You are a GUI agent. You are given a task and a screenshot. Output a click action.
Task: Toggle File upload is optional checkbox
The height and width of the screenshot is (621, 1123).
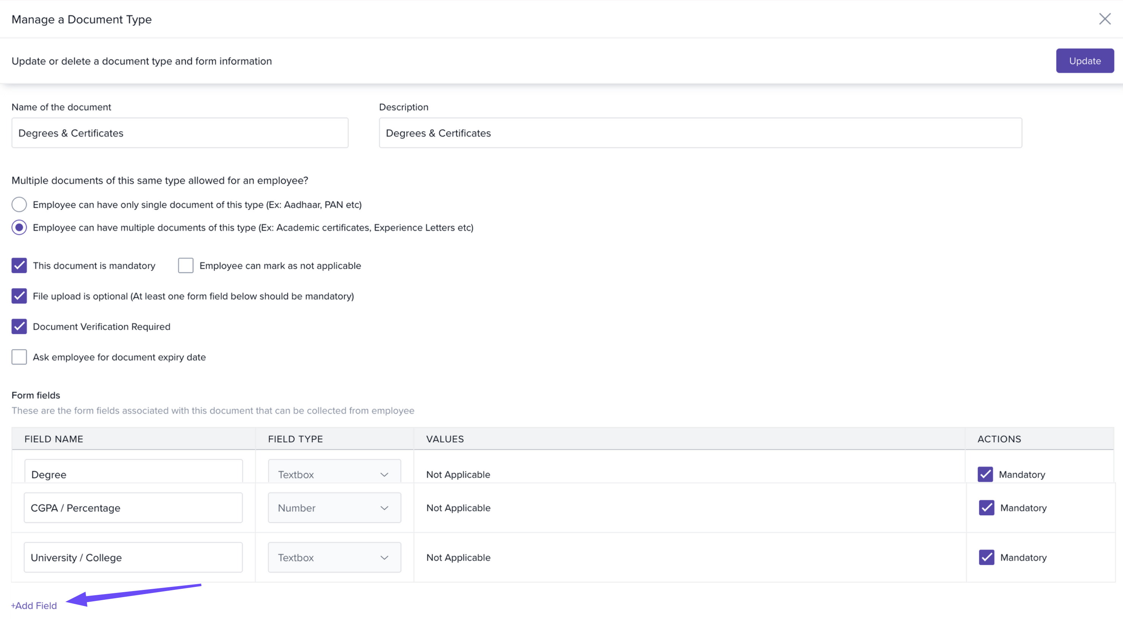pyautogui.click(x=19, y=296)
